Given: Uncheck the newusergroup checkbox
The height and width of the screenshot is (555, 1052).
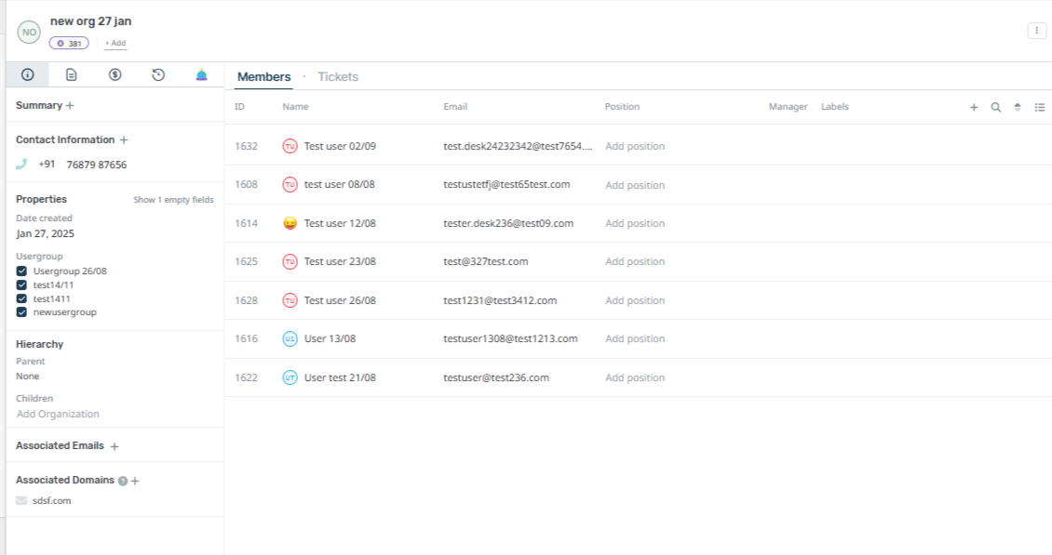Looking at the screenshot, I should [21, 312].
